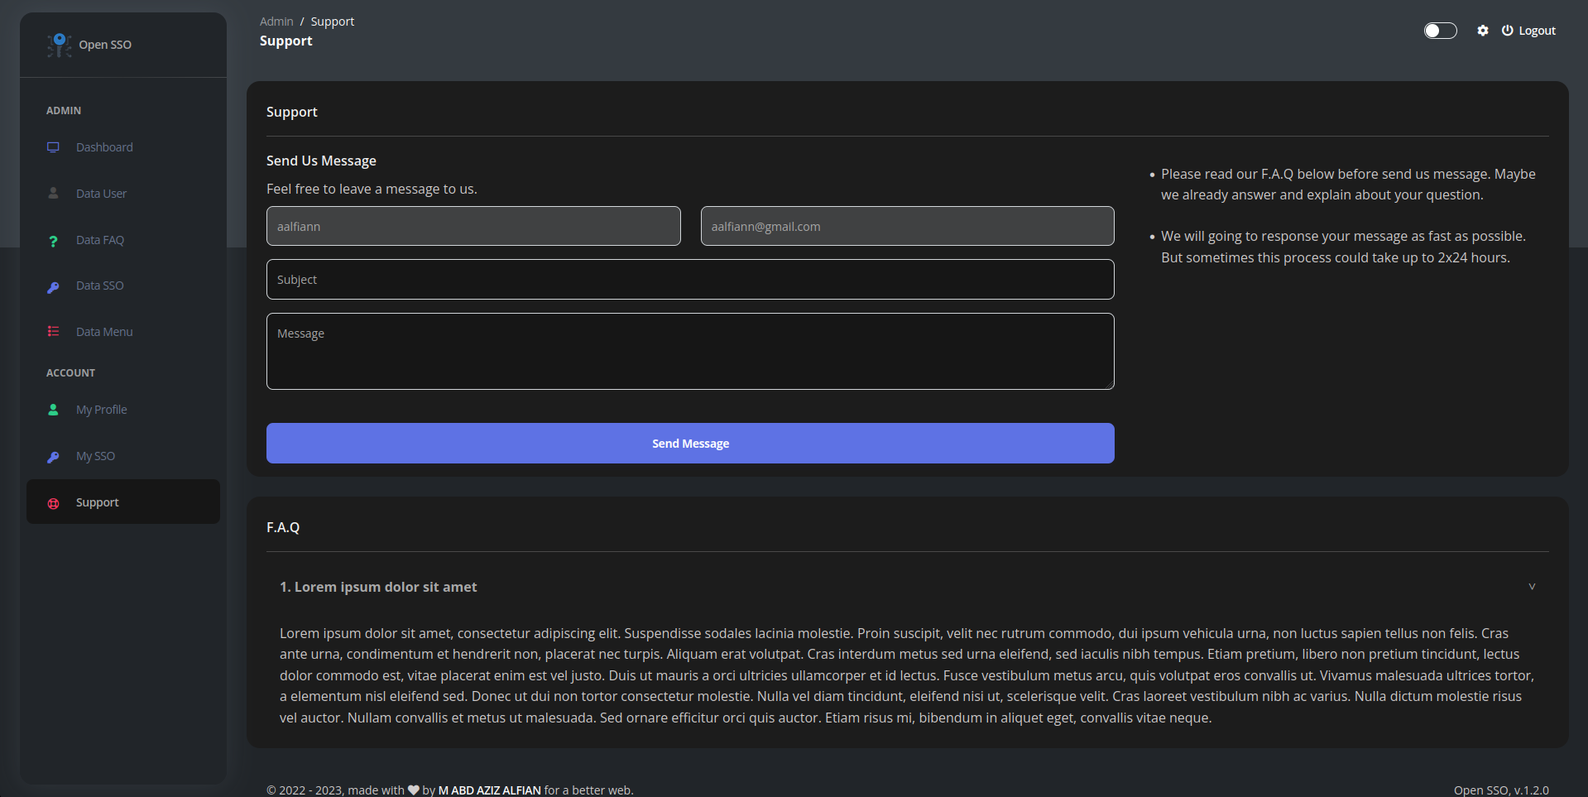1588x797 pixels.
Task: Select the Data Menu list icon
Action: tap(53, 331)
